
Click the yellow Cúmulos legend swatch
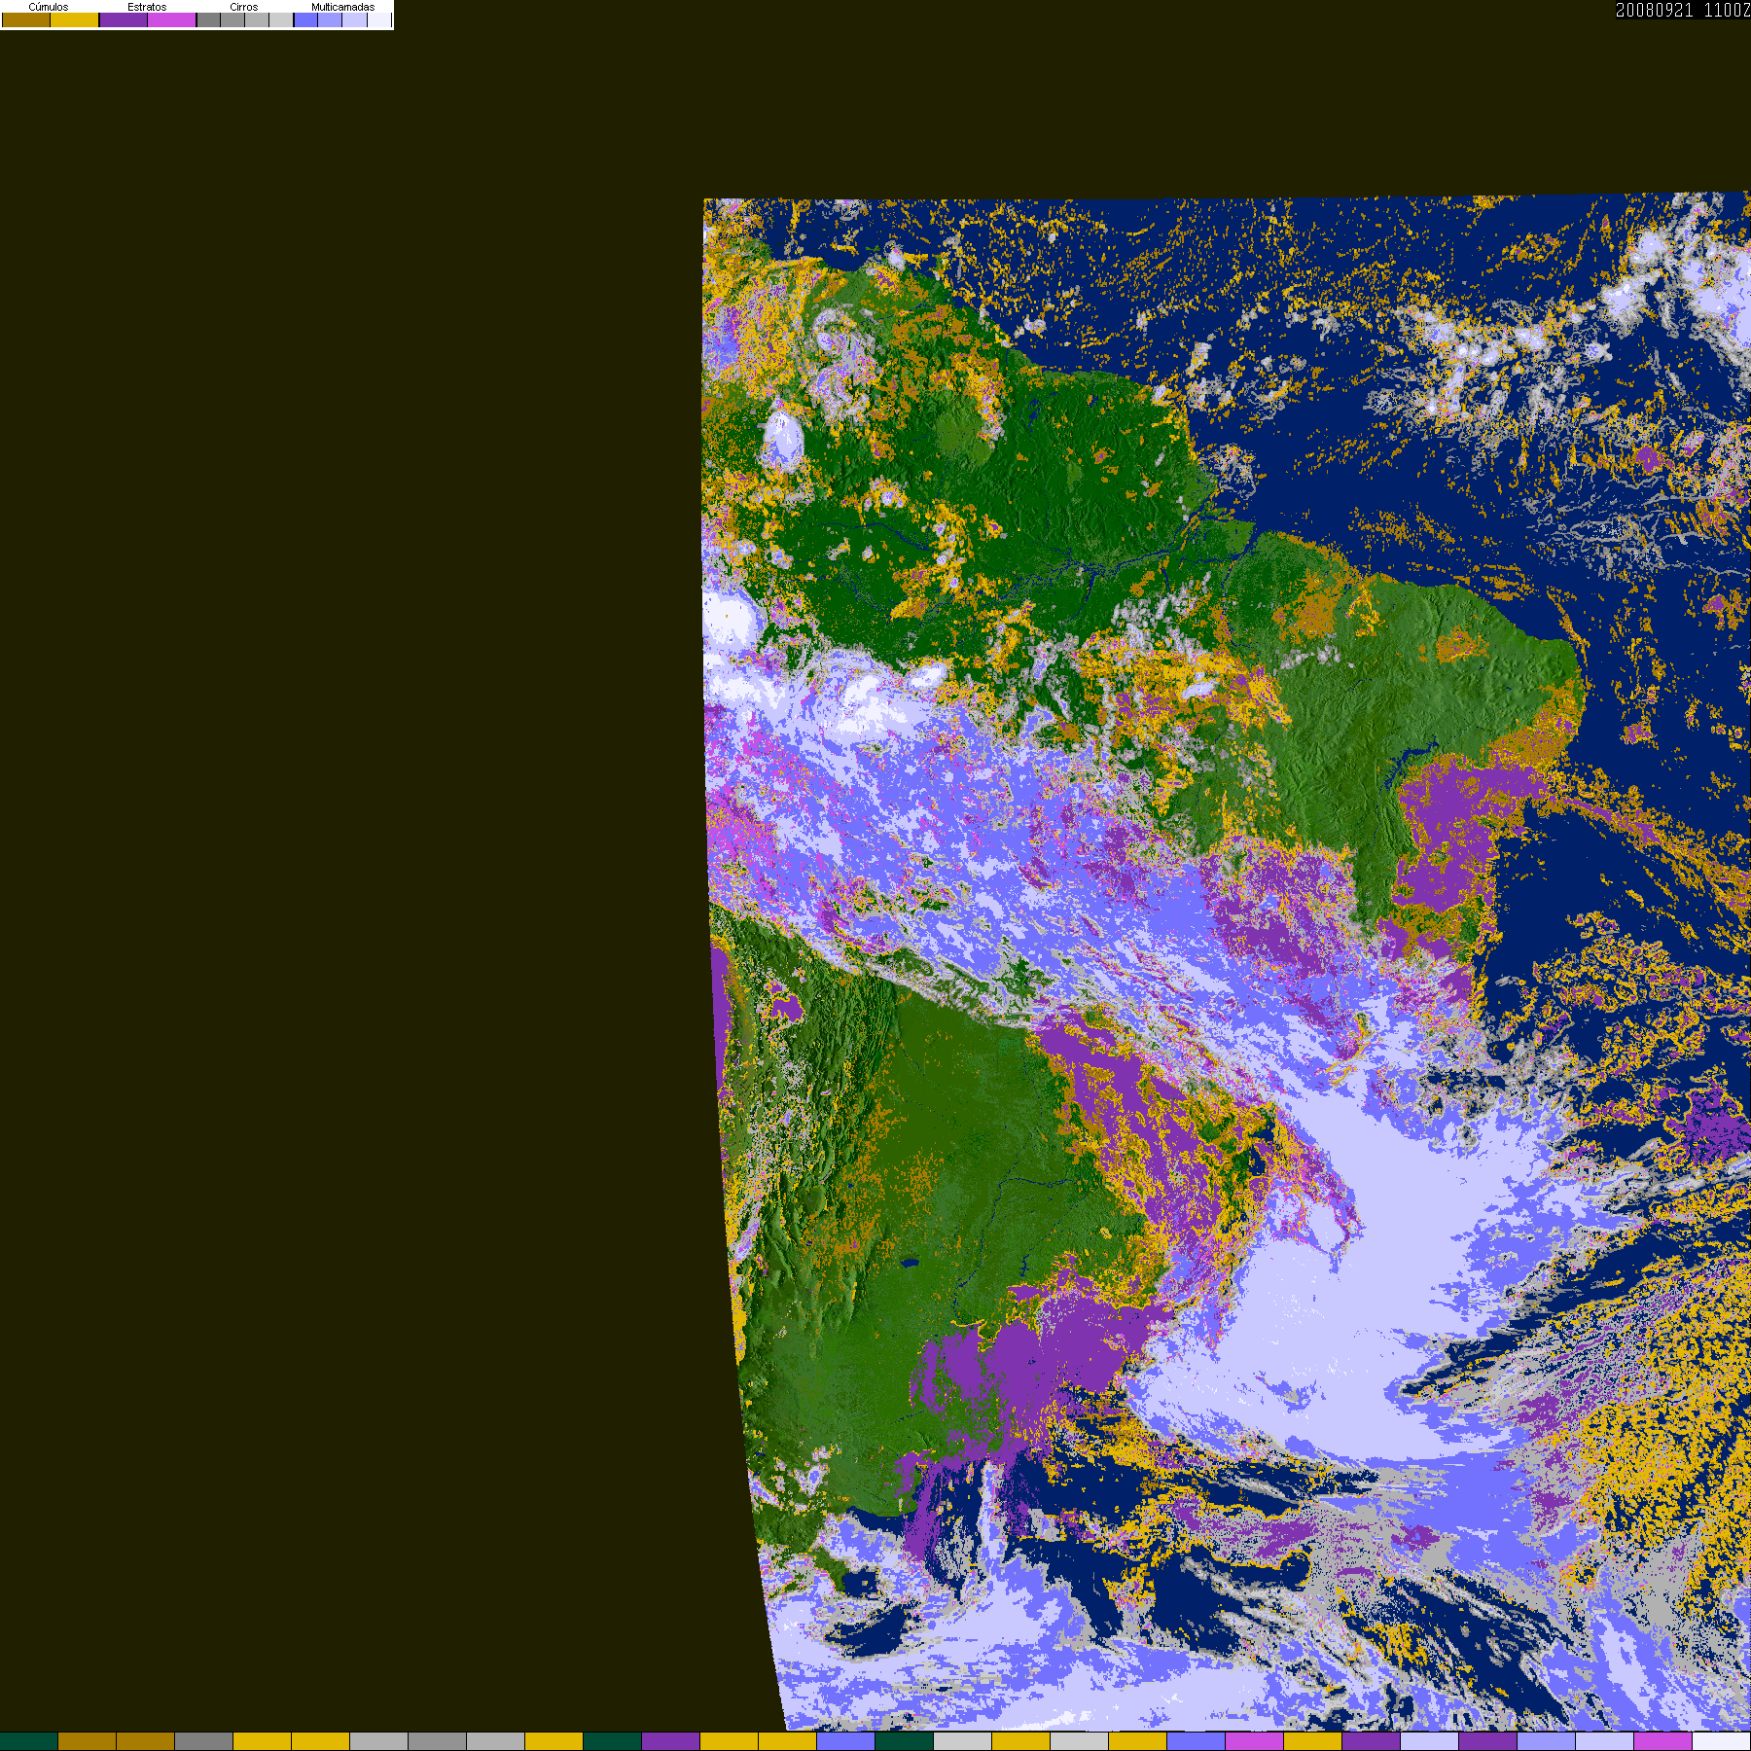click(x=75, y=19)
